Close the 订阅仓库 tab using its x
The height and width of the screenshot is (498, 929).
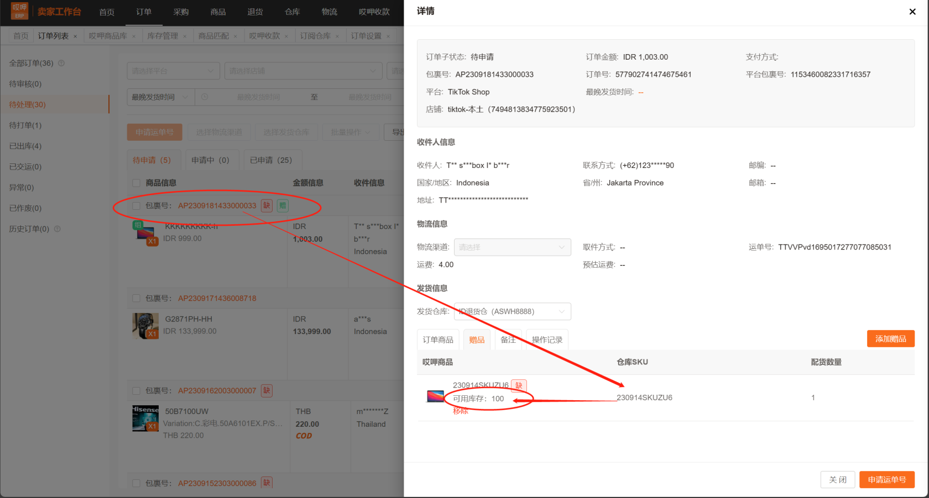pos(337,36)
